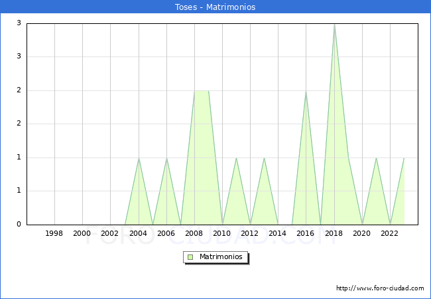Click the 0 label on y-axis
Screen dimensions: 431x299
pyautogui.click(x=19, y=225)
